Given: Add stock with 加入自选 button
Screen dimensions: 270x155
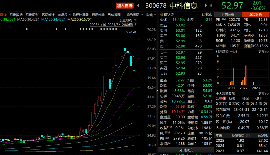Looking at the screenshot, I should pyautogui.click(x=125, y=6).
